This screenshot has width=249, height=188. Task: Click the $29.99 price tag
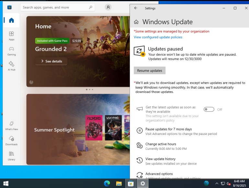tap(76, 41)
